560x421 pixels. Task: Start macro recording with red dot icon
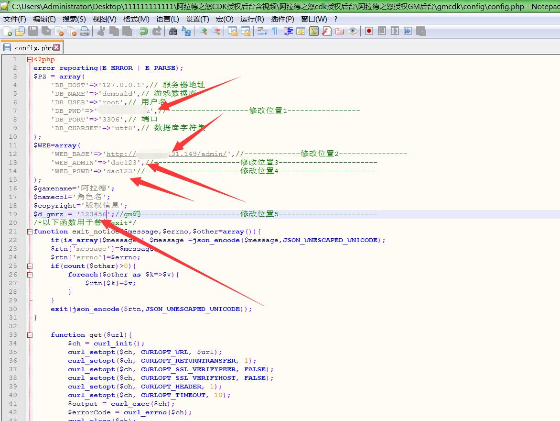pos(369,31)
